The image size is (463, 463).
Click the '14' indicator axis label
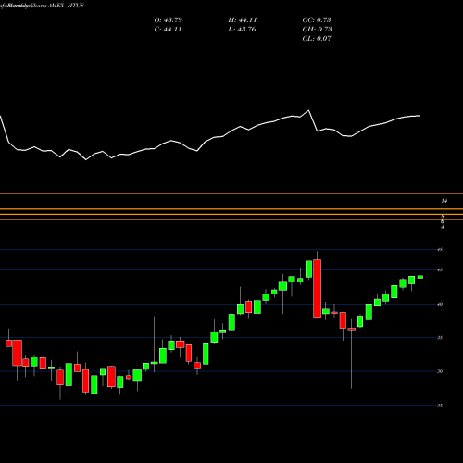click(x=444, y=201)
